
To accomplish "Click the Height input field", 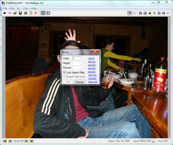I will tap(77, 63).
